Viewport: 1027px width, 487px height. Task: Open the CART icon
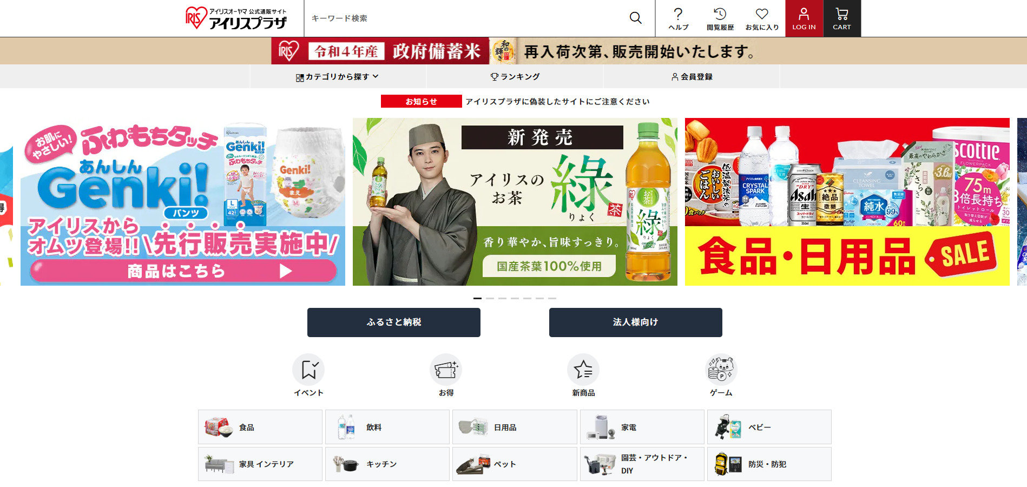pyautogui.click(x=842, y=14)
